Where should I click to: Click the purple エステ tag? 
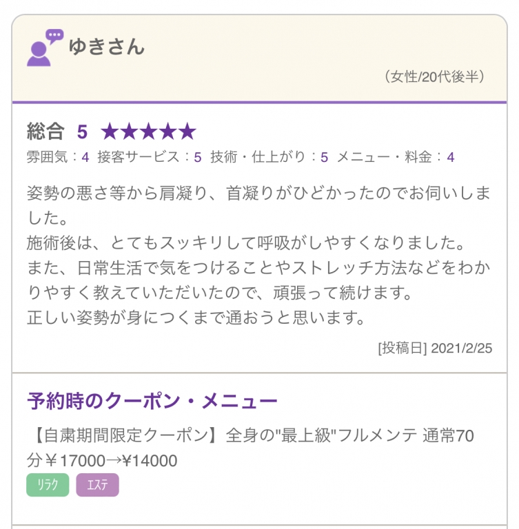tap(97, 485)
